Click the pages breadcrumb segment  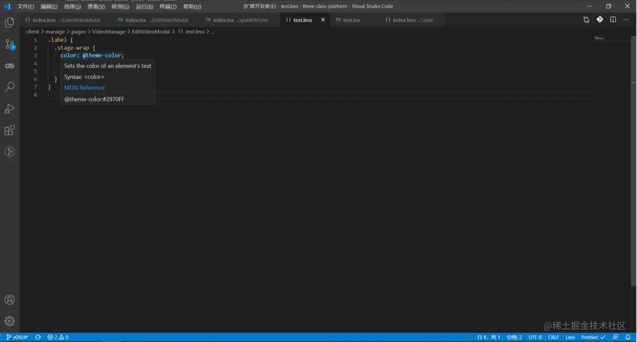[78, 31]
